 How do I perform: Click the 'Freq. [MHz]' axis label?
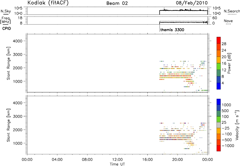6,20
